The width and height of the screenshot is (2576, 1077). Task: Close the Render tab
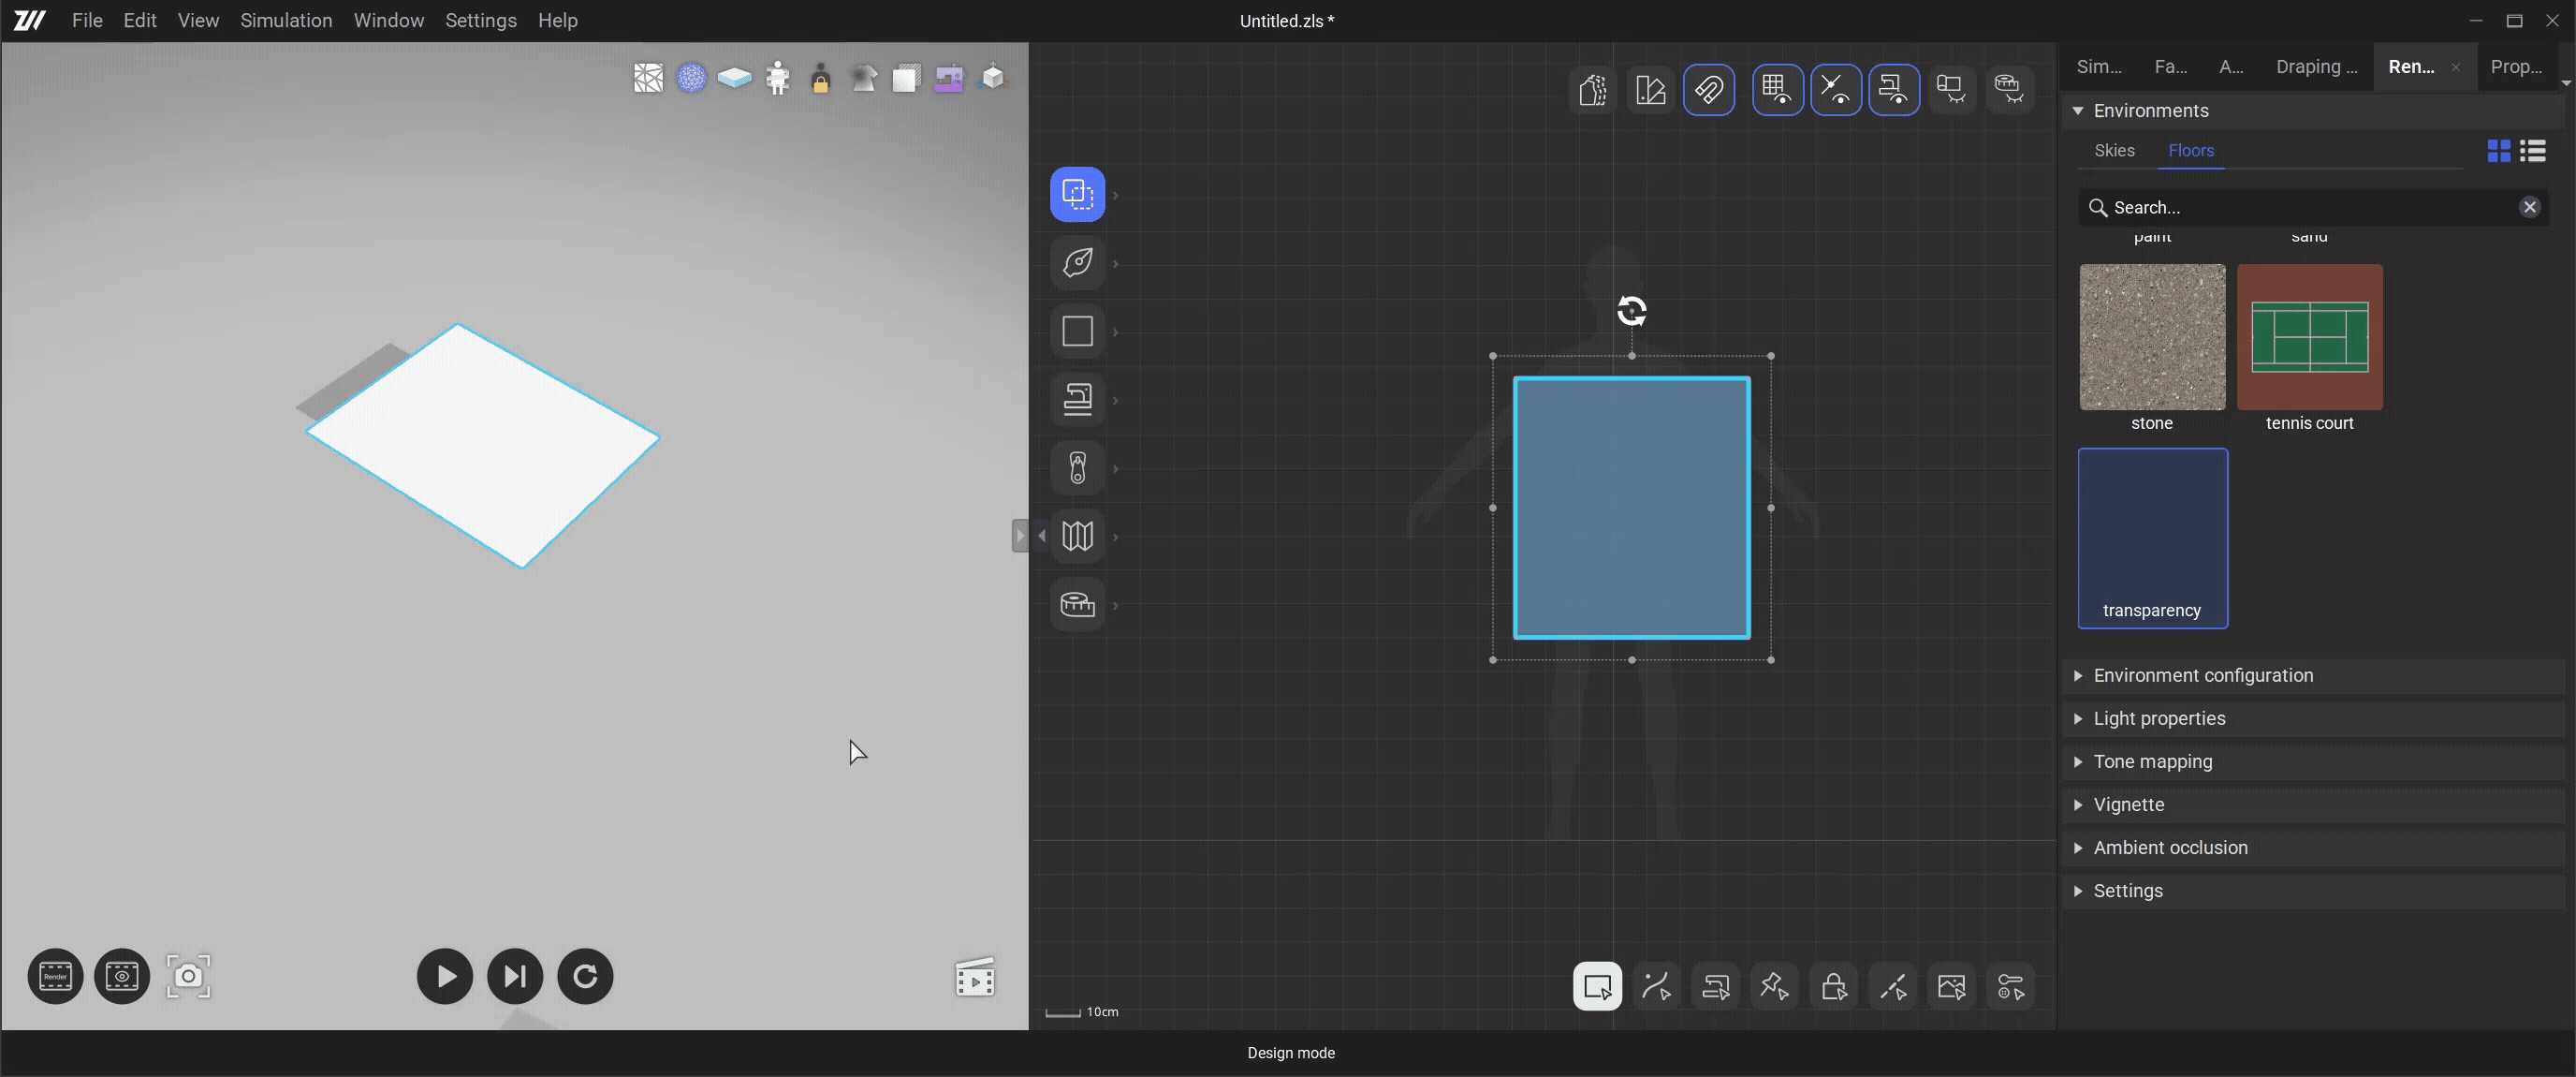click(2455, 67)
